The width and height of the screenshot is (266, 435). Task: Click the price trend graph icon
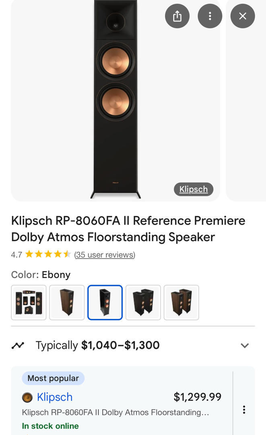tap(18, 345)
